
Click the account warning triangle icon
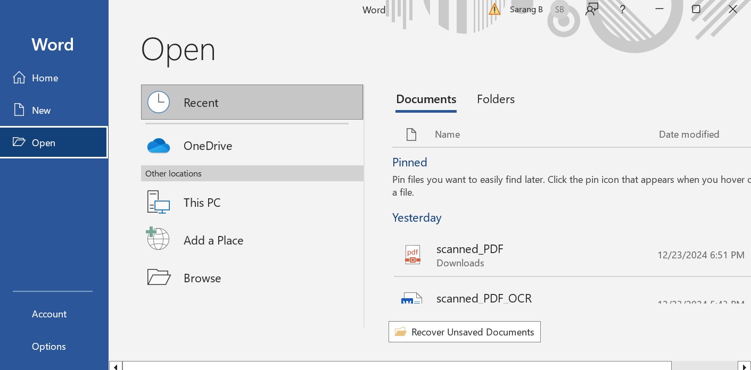(x=495, y=9)
